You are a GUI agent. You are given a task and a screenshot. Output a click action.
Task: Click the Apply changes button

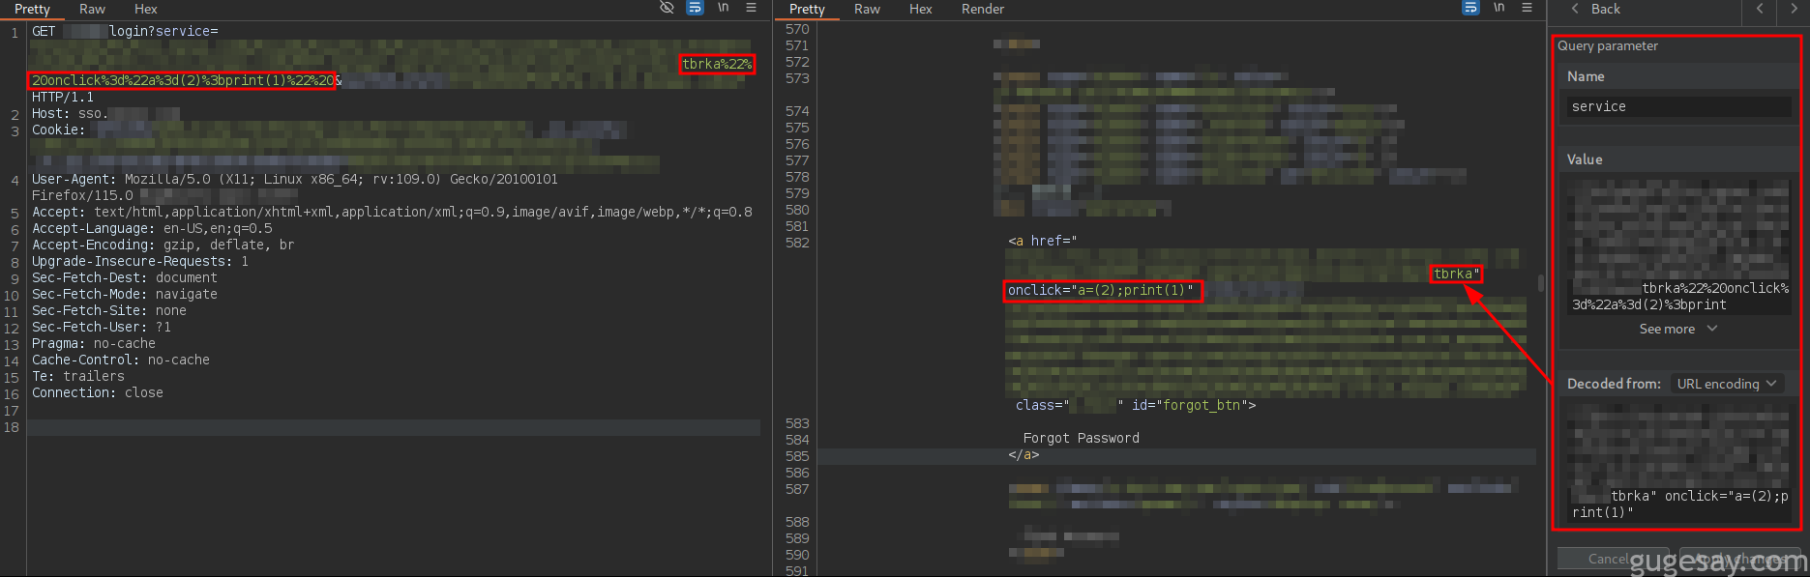[1739, 559]
